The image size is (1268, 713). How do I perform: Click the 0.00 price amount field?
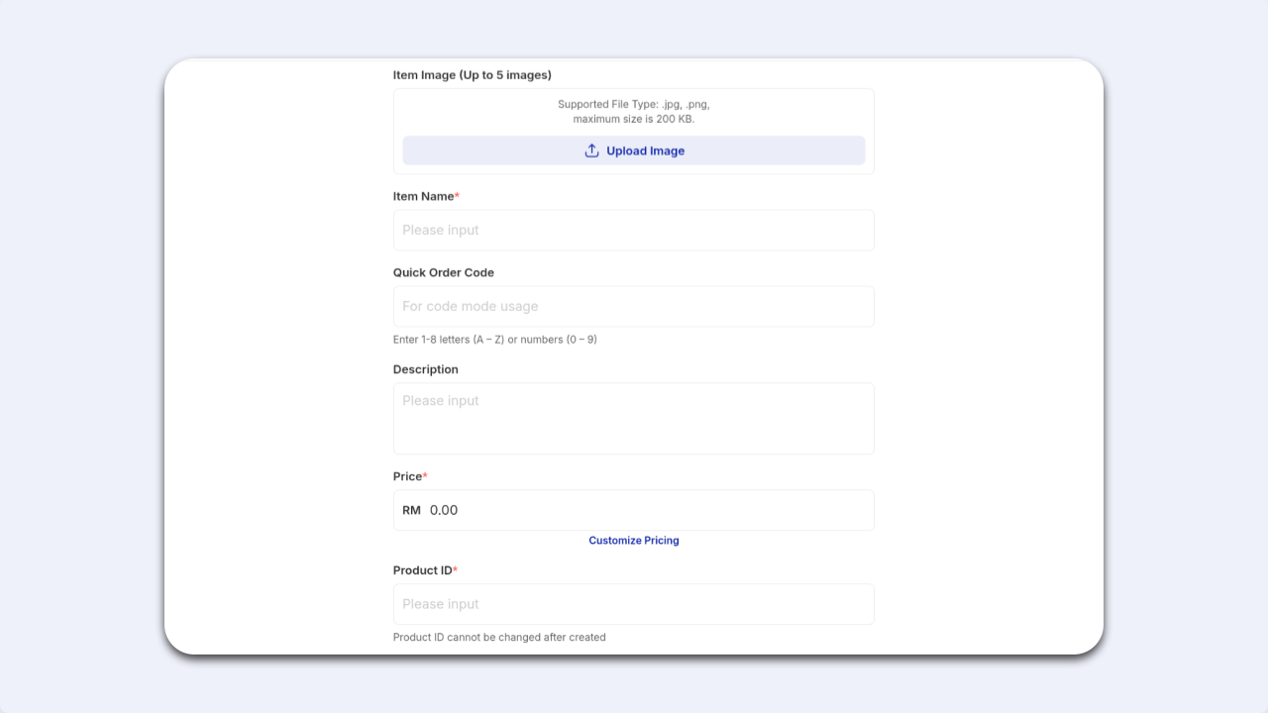(x=649, y=510)
